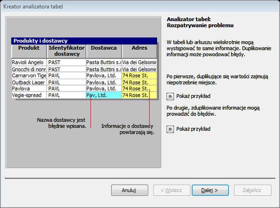Click the Adres column header
The height and width of the screenshot is (208, 280).
[139, 51]
